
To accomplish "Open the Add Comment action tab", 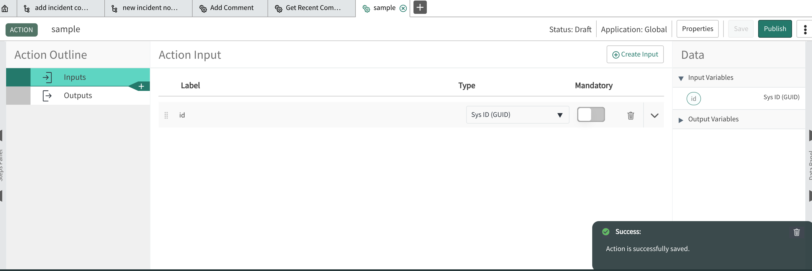I will tap(230, 8).
